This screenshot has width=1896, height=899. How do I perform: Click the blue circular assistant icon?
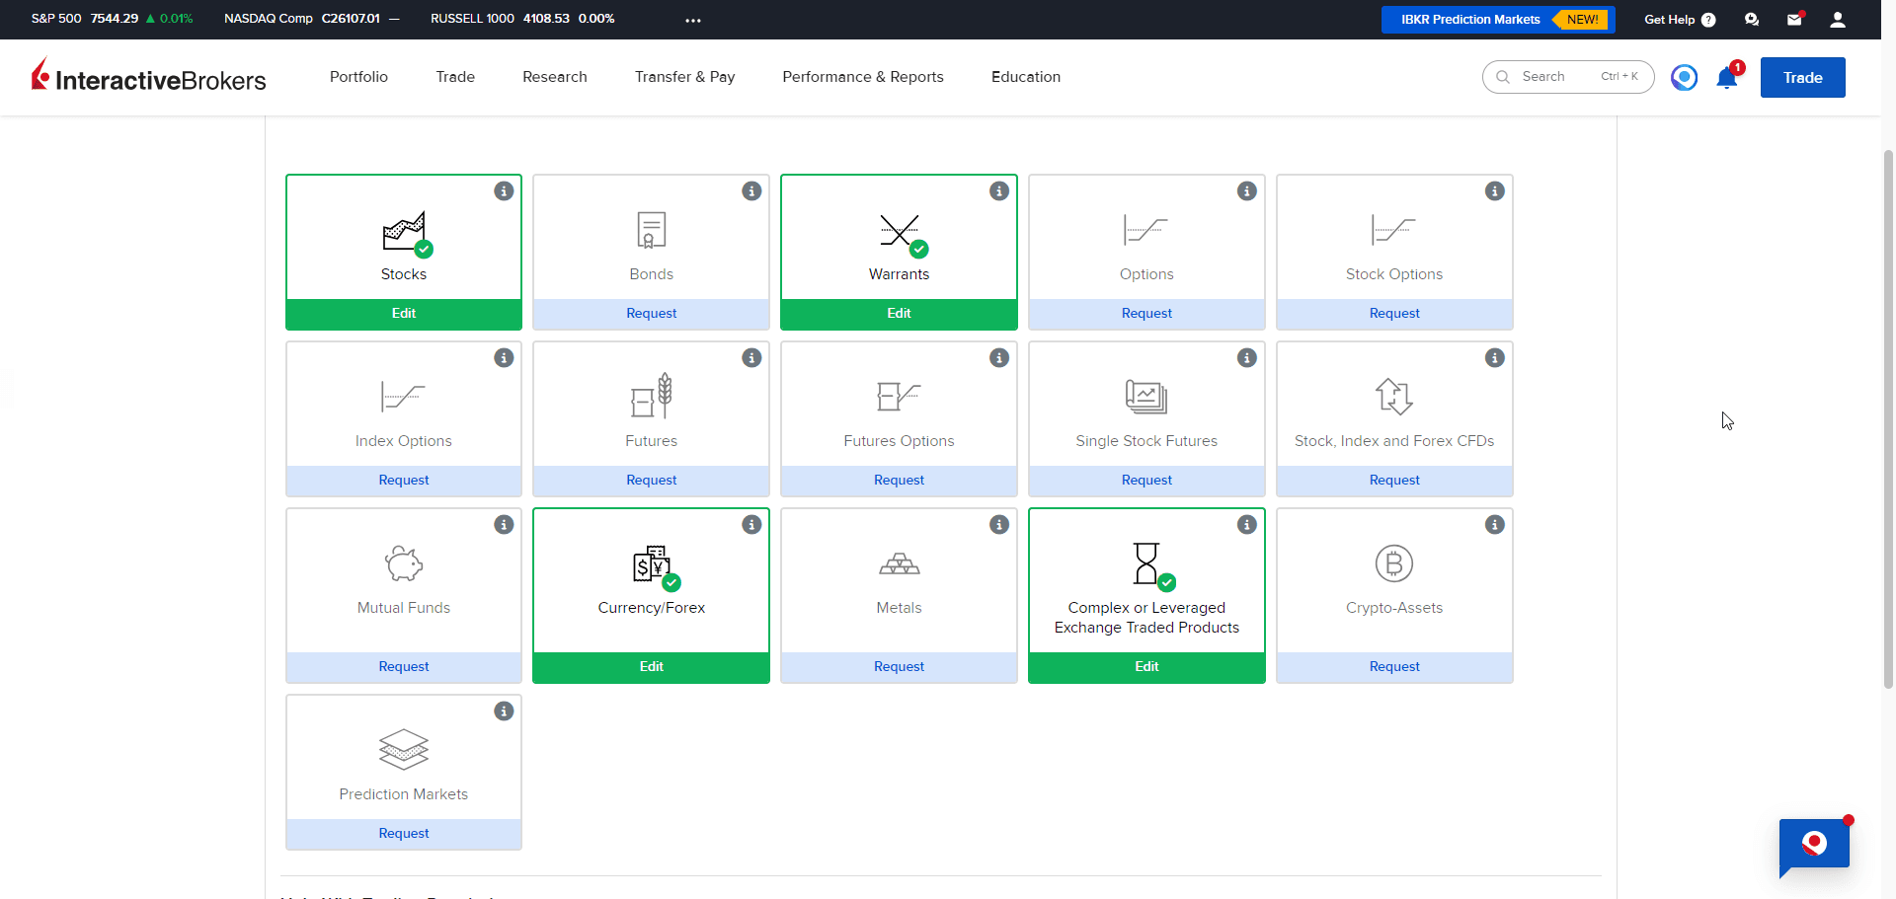1685,77
